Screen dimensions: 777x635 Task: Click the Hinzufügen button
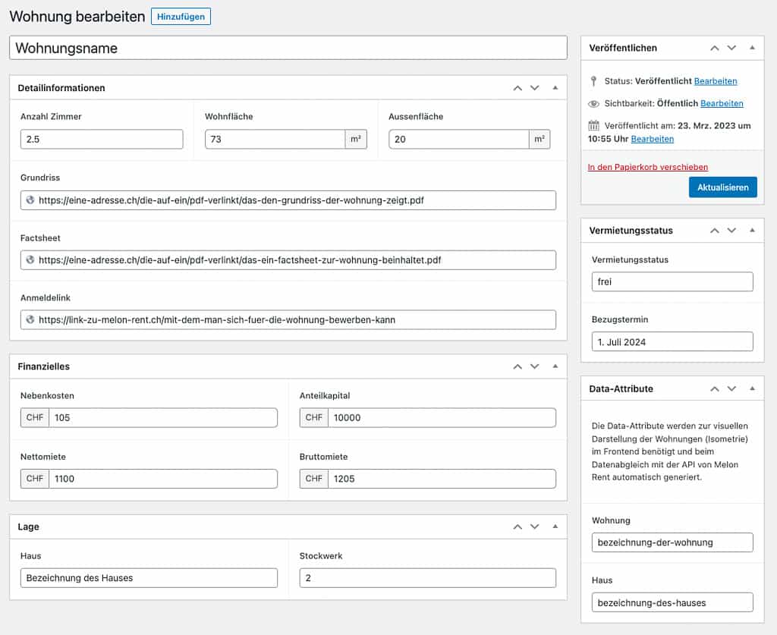coord(181,17)
